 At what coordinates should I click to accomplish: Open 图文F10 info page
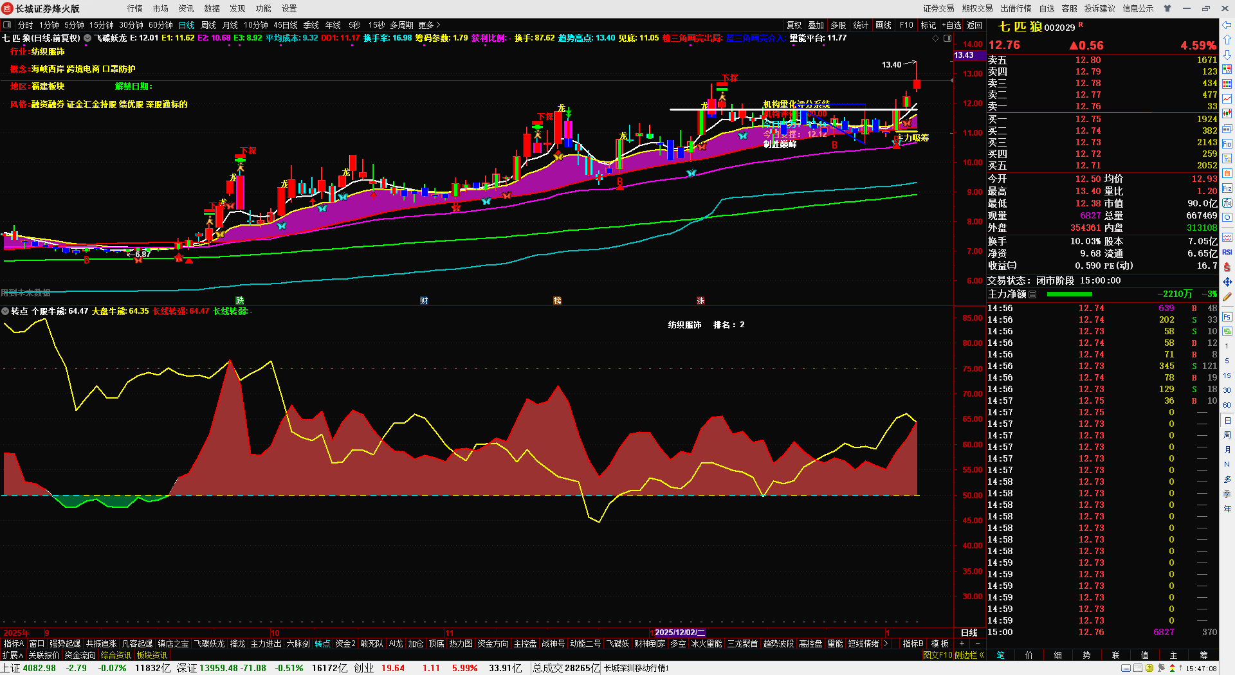[x=937, y=655]
